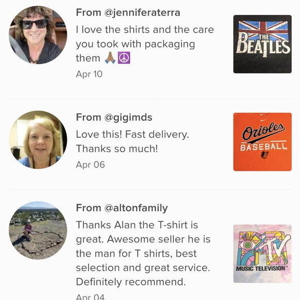Select the 'Love this! Fast delivery' comment

coord(132,141)
